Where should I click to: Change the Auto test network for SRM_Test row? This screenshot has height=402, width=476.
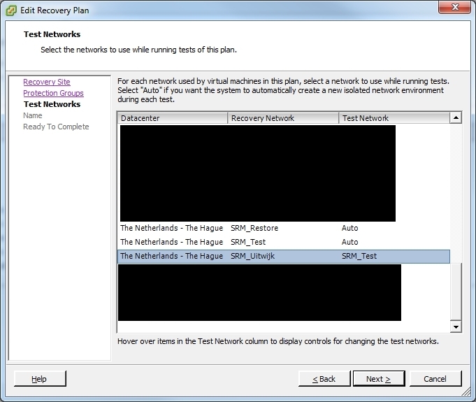point(350,242)
